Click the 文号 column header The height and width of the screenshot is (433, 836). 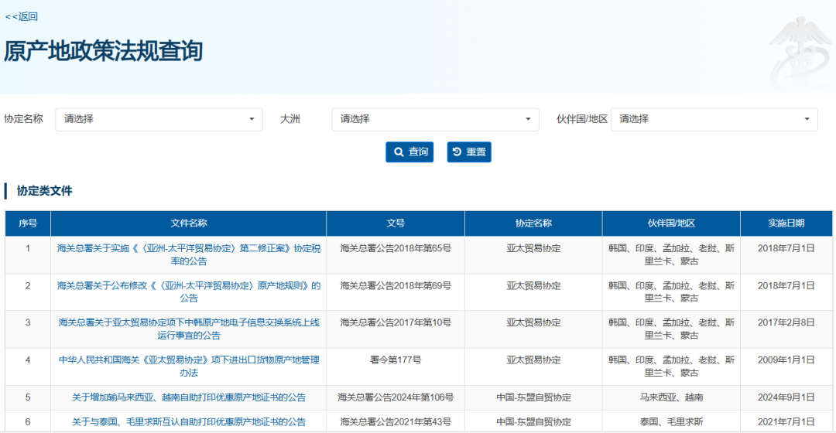click(396, 223)
